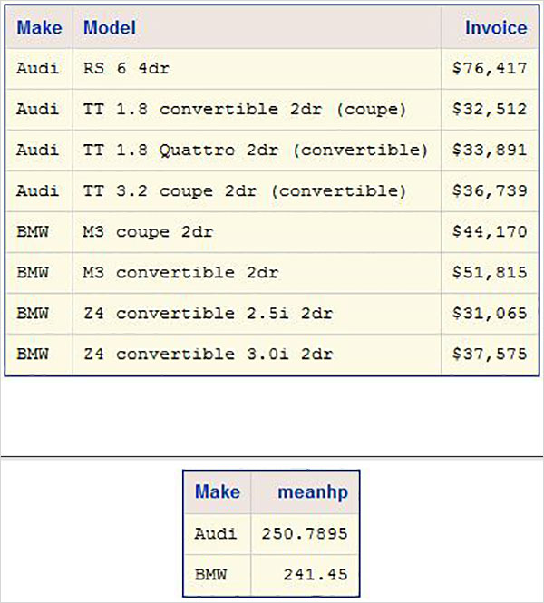Click Make header above the Model column
Image resolution: width=544 pixels, height=603 pixels.
coord(39,28)
